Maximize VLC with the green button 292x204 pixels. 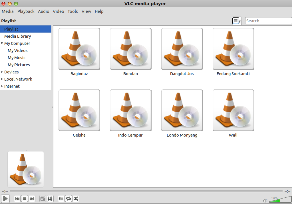point(16,4)
